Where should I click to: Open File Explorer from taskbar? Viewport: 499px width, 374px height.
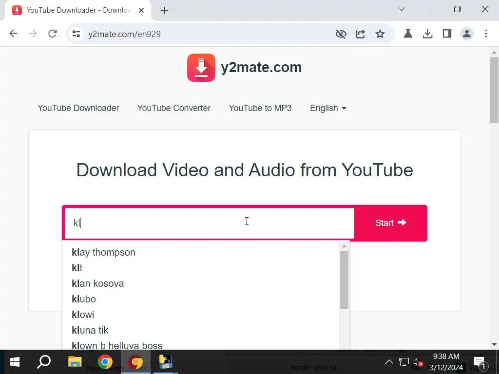75,362
